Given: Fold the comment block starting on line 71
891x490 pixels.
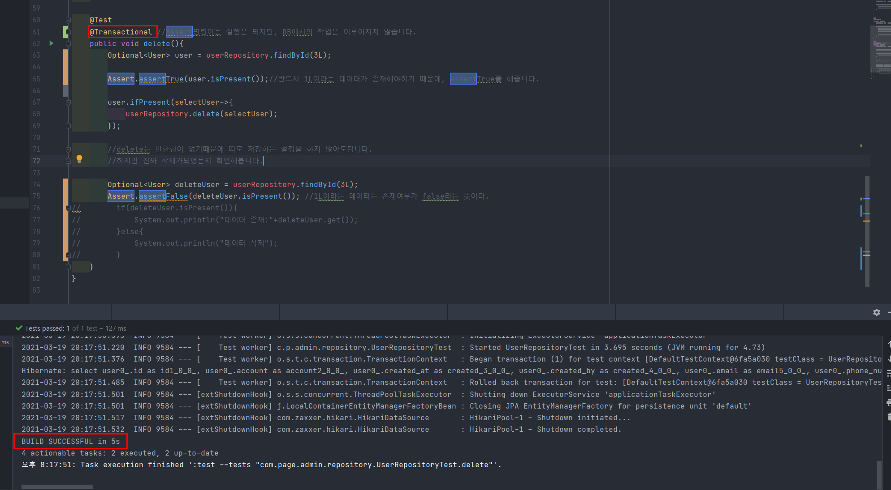Looking at the screenshot, I should [x=68, y=149].
